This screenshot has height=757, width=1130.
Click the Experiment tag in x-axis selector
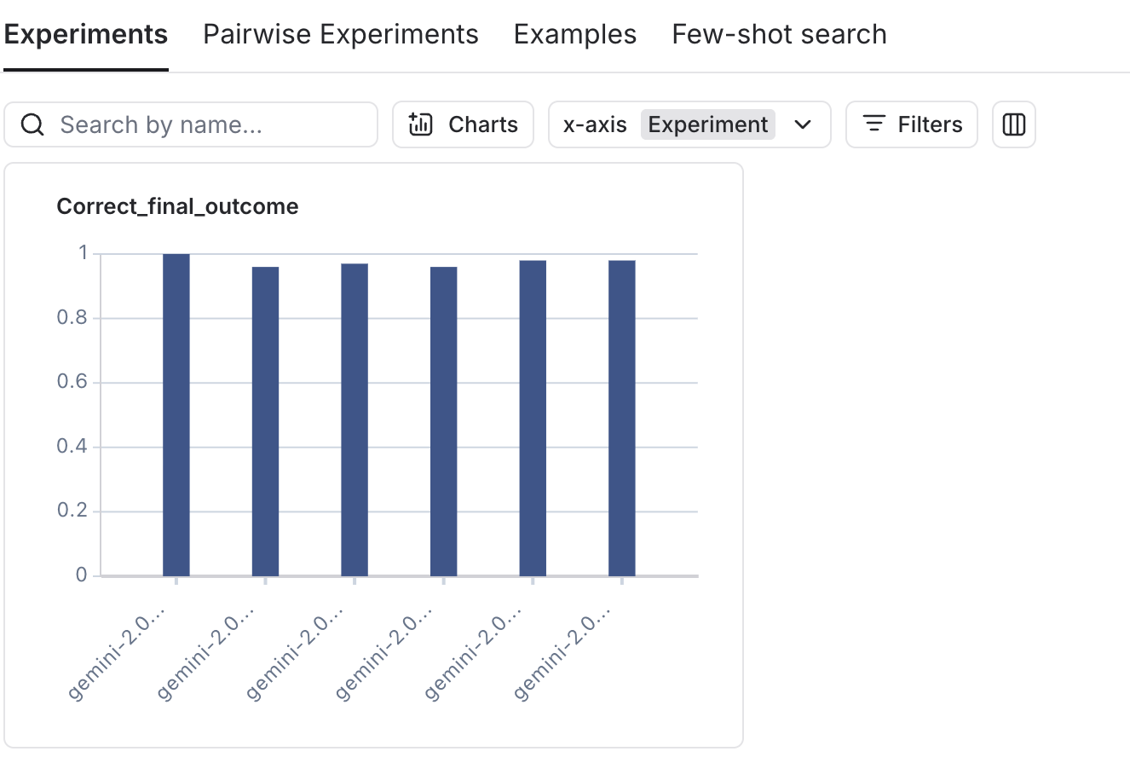[708, 124]
